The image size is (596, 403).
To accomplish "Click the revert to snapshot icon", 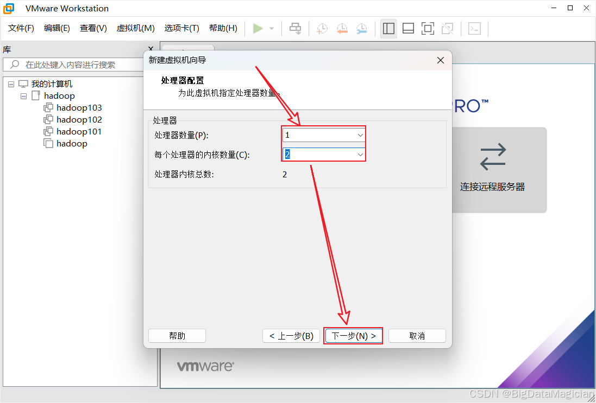I will pos(342,28).
